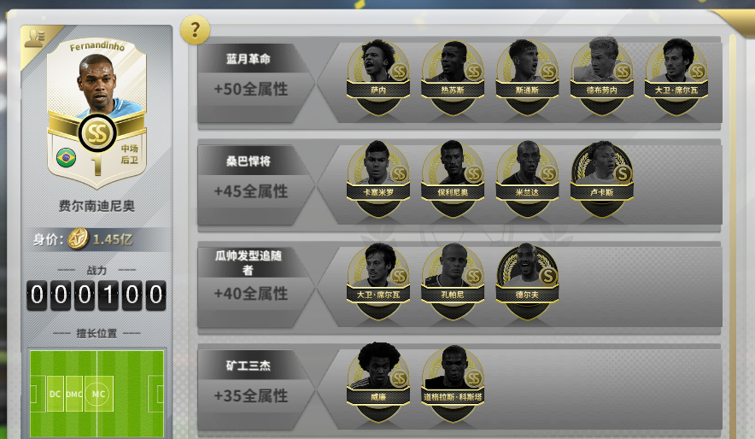Choose the 孔帕尼 player badge
This screenshot has width=755, height=439.
click(453, 282)
